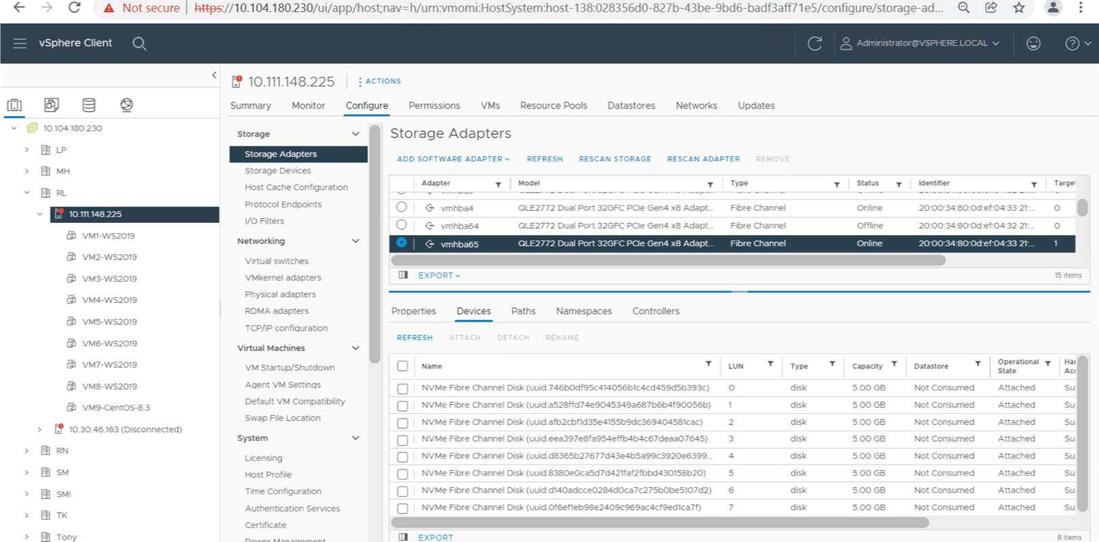Viewport: 1099px width, 542px height.
Task: Collapse the RL datacenter tree node
Action: [26, 193]
